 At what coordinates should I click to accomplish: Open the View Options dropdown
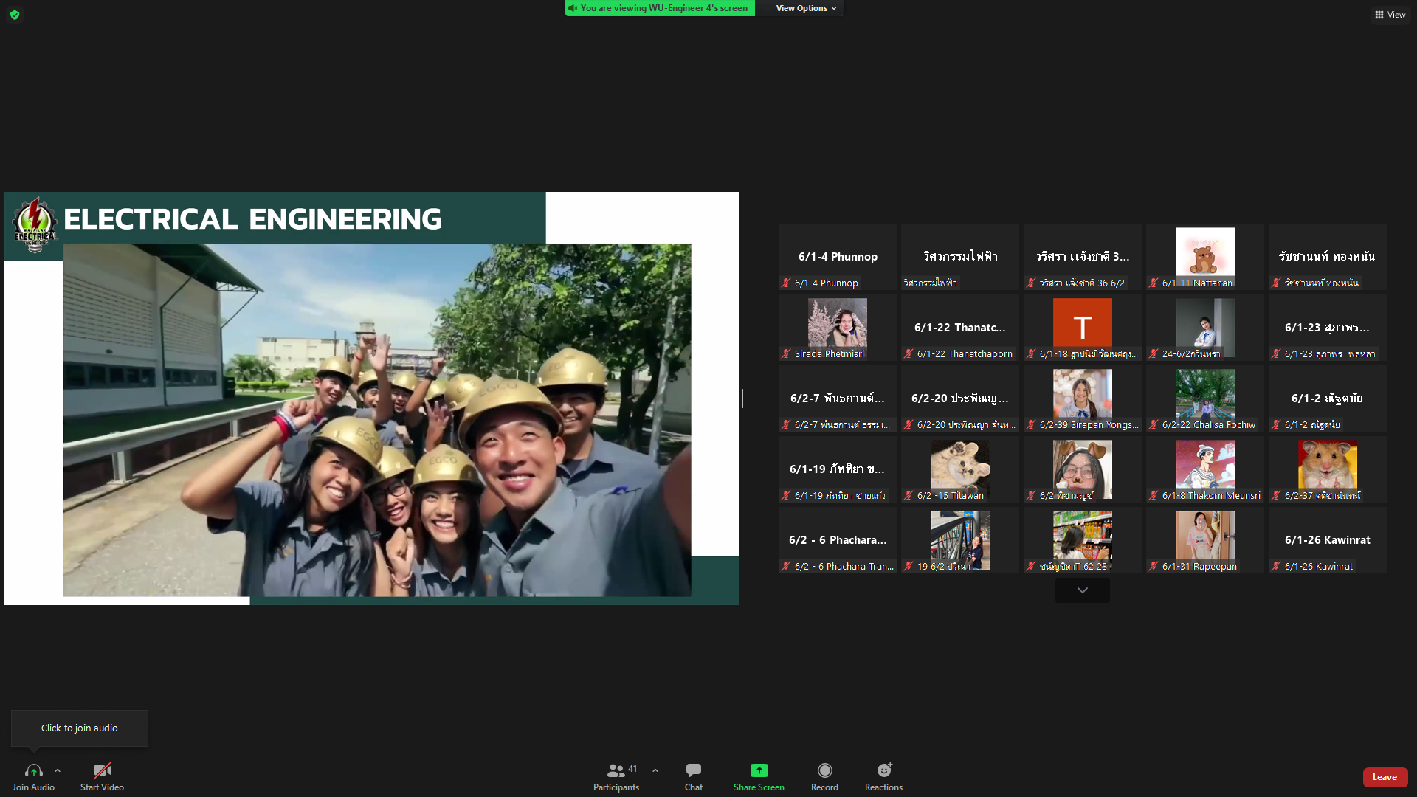[806, 8]
